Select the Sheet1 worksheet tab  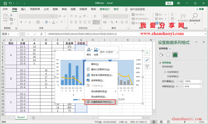coord(21,117)
